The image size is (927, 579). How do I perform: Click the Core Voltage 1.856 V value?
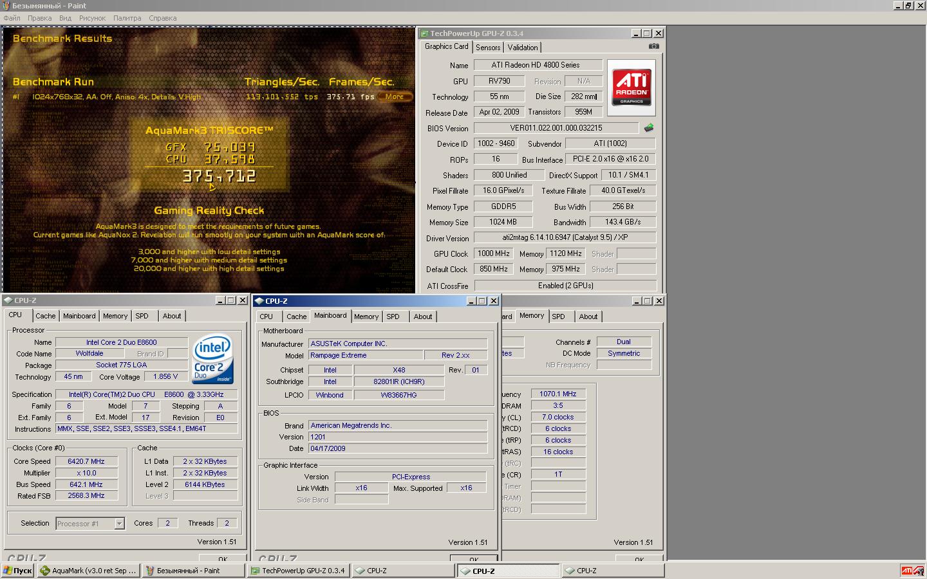(165, 376)
